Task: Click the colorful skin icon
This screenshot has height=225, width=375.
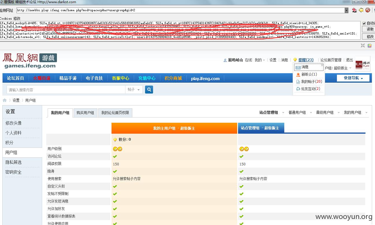Action: [x=370, y=46]
